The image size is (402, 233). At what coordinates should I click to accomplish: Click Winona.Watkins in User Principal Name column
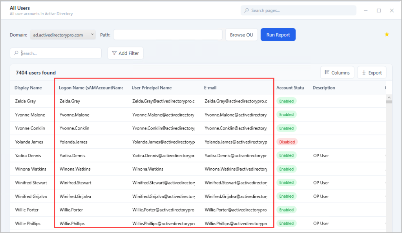(148, 169)
